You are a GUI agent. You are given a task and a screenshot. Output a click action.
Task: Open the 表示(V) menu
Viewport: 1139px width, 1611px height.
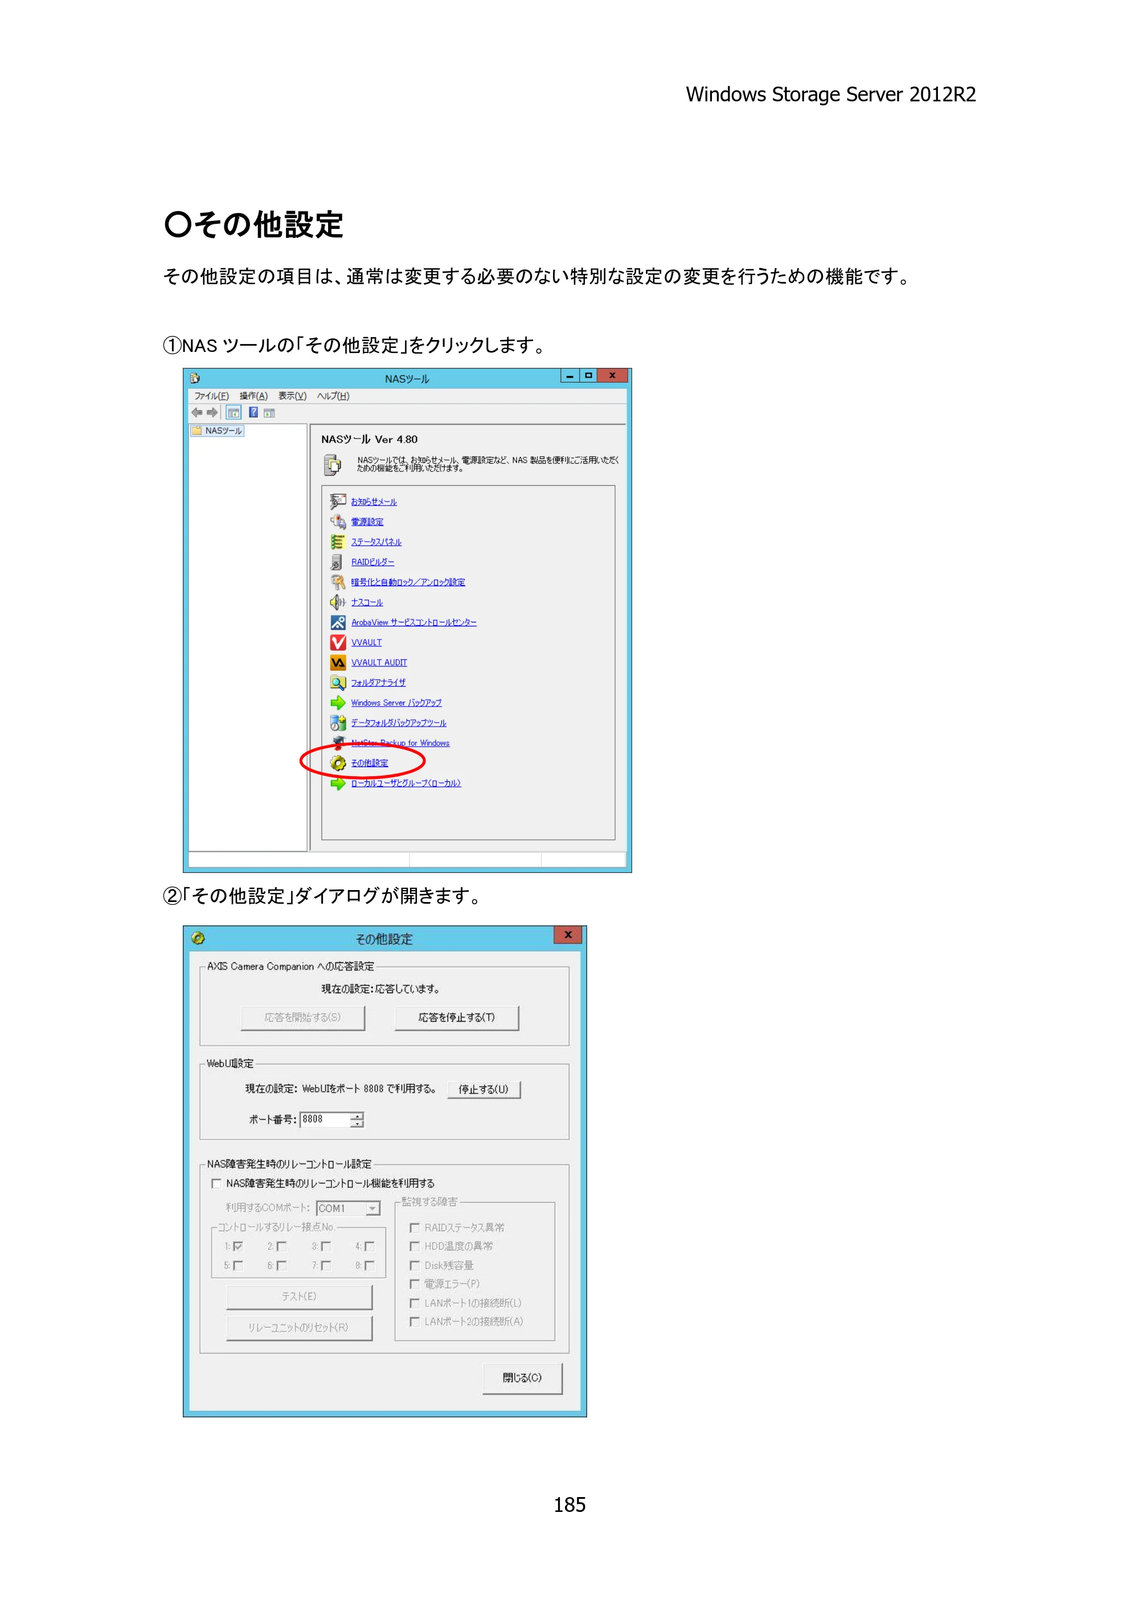point(292,396)
